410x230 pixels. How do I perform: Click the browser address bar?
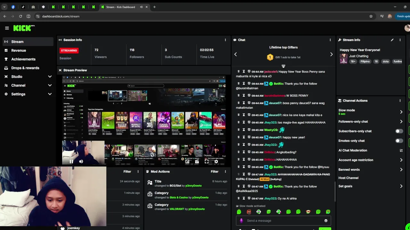(x=205, y=16)
